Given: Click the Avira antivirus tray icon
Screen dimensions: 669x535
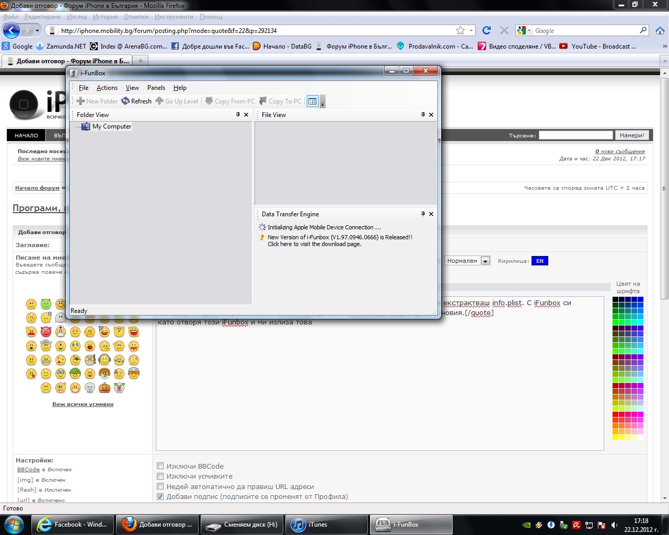Looking at the screenshot, I should (576, 525).
